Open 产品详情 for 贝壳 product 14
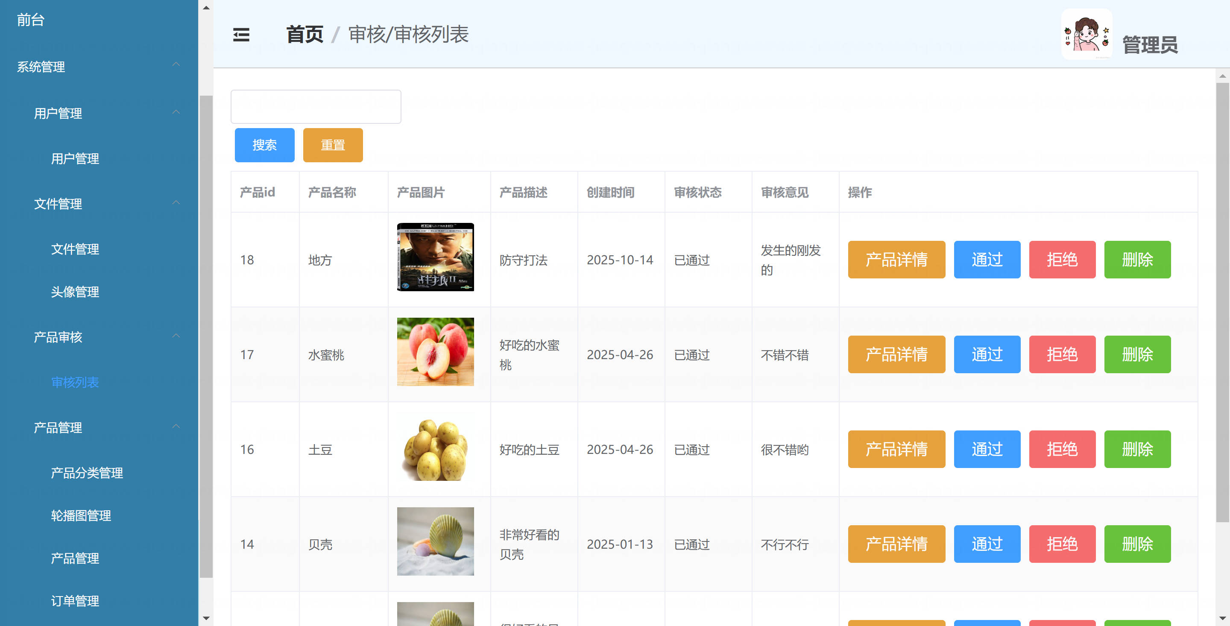The height and width of the screenshot is (626, 1230). coord(897,544)
